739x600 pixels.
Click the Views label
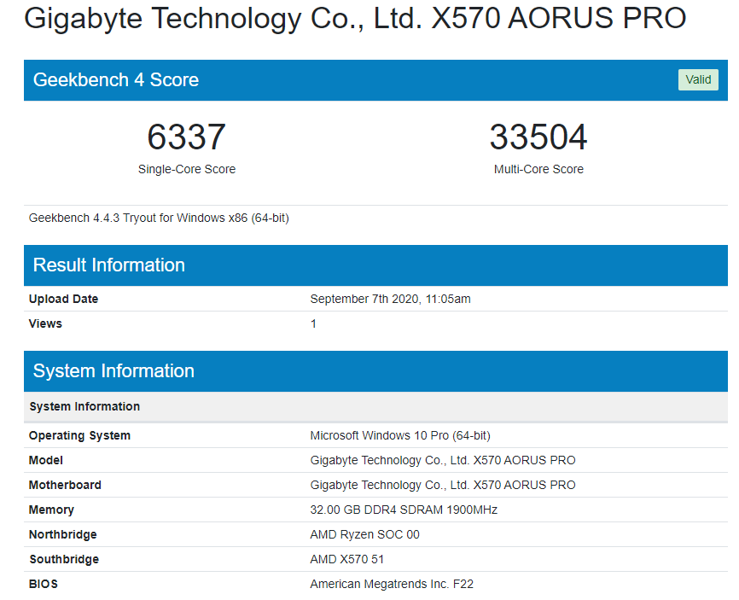tap(45, 323)
